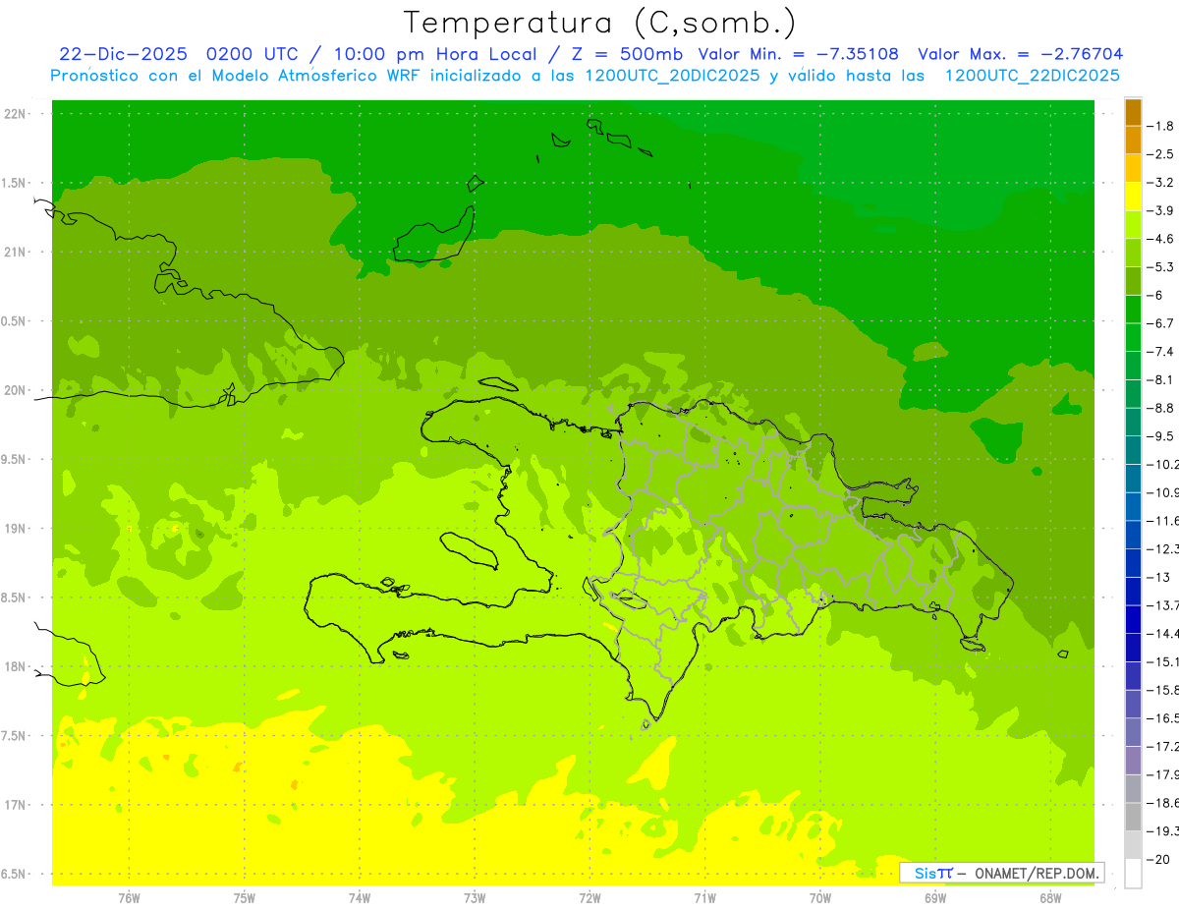Click the '-13' colorbar label
Screen dimensions: 1179x911
point(1159,577)
